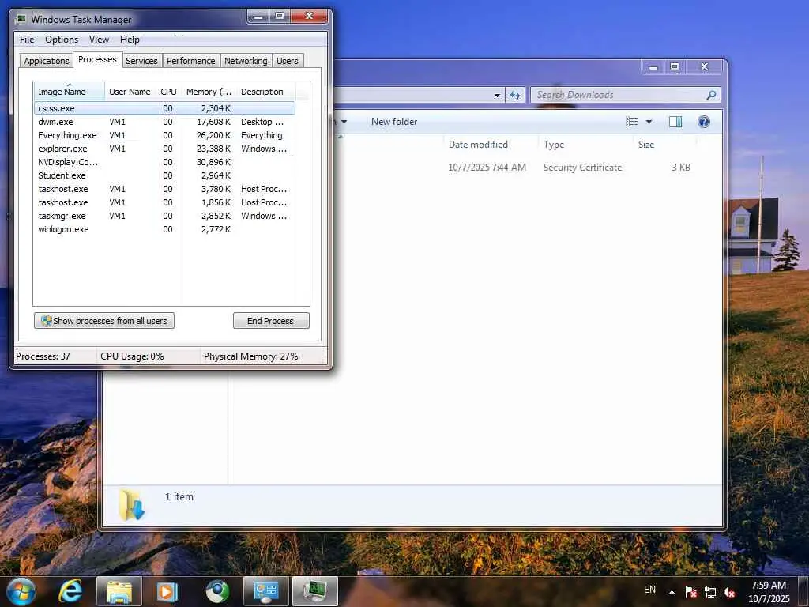
Task: Open the network status tray icon
Action: tap(710, 592)
